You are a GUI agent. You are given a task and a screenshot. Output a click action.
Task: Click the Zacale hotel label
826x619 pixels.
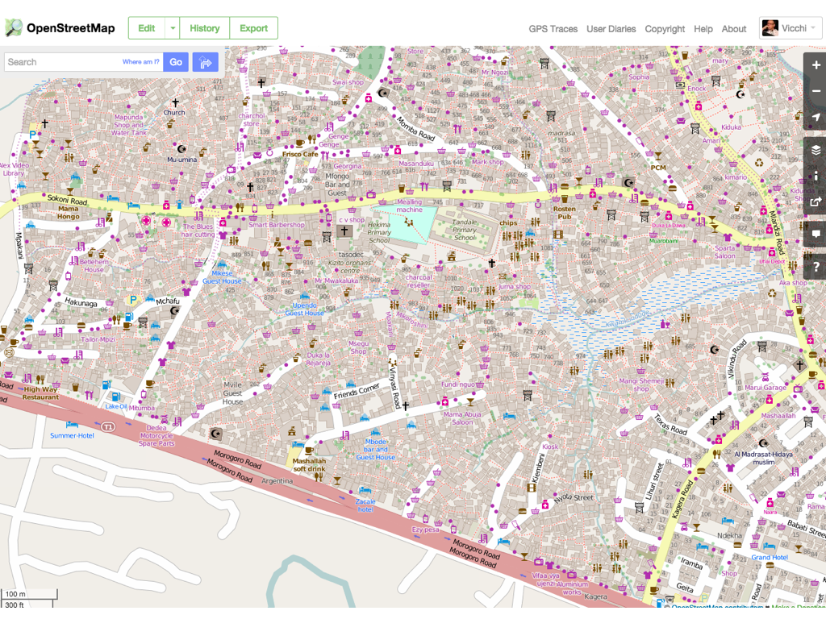[365, 505]
